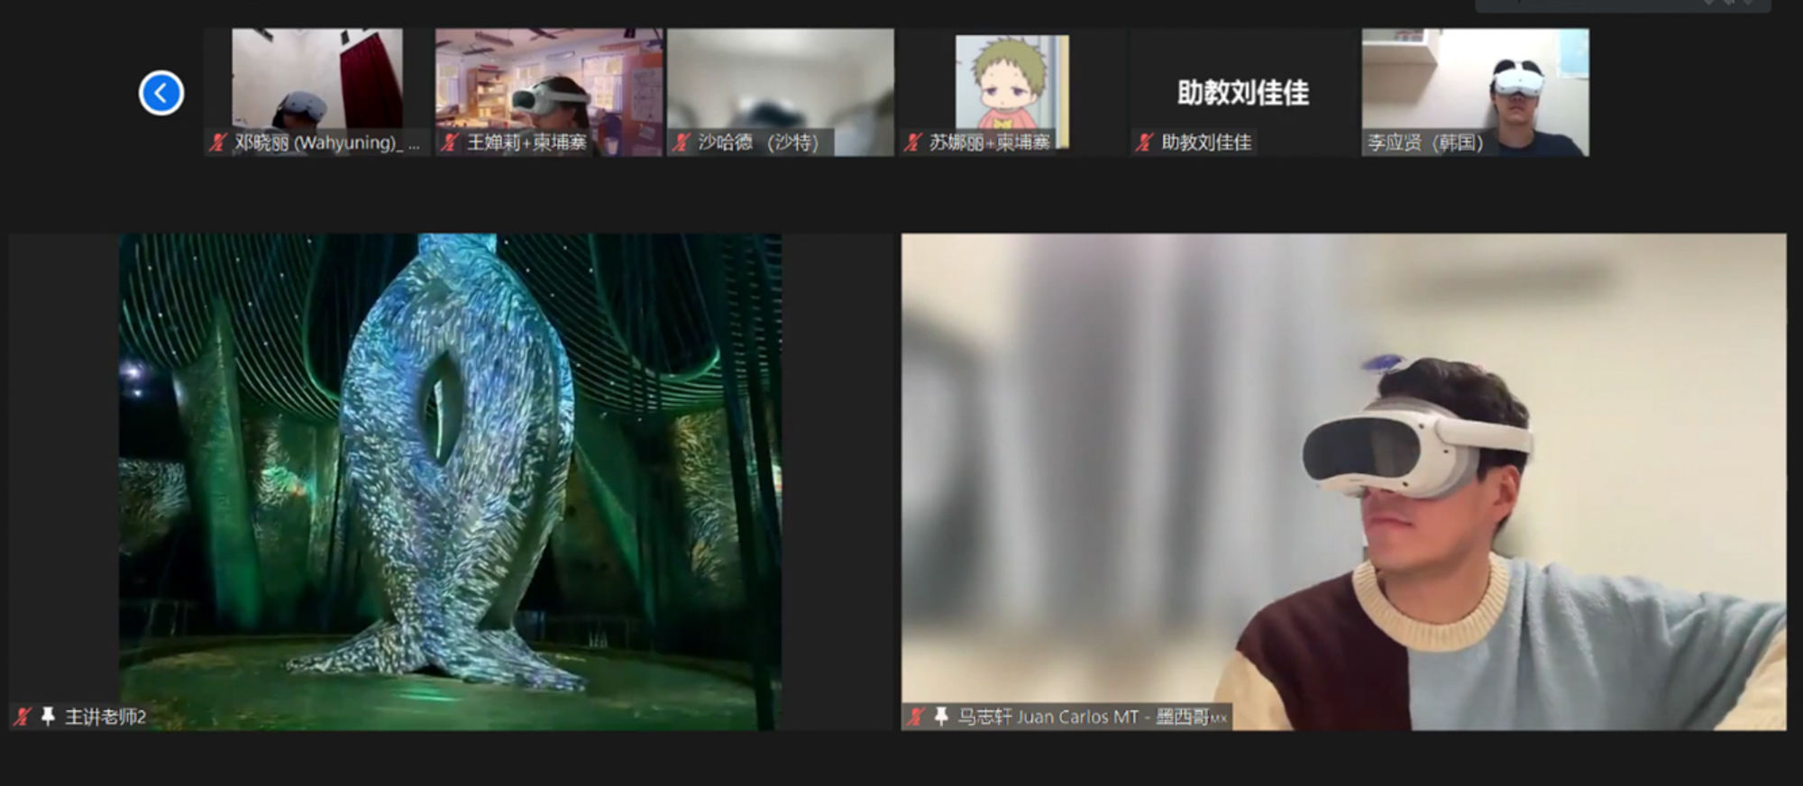The width and height of the screenshot is (1803, 786).
Task: Click muted mic icon next to 沙哈德 (沙特)
Action: tap(681, 142)
